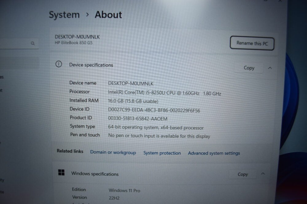
Task: Click the Product ID row label
Action: click(81, 118)
